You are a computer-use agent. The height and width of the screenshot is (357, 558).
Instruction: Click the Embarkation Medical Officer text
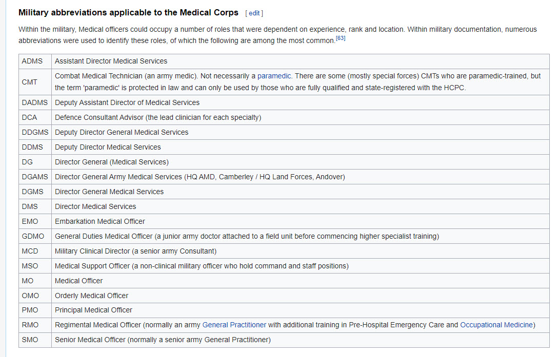pyautogui.click(x=100, y=221)
